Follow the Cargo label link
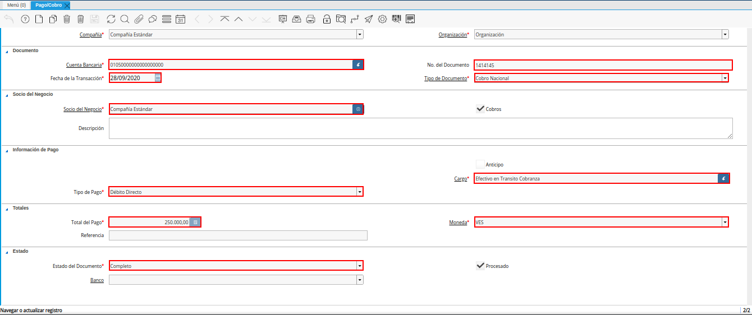This screenshot has width=752, height=315. (461, 179)
